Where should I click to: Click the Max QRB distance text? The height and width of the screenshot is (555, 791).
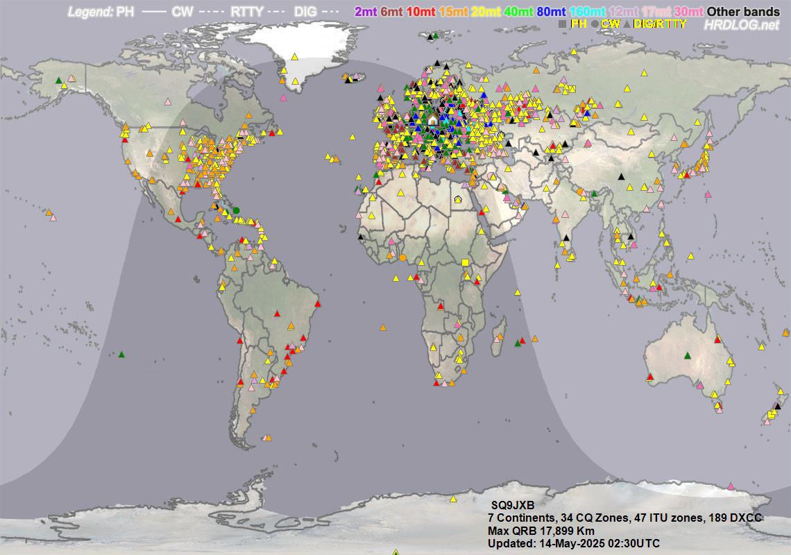click(x=541, y=531)
